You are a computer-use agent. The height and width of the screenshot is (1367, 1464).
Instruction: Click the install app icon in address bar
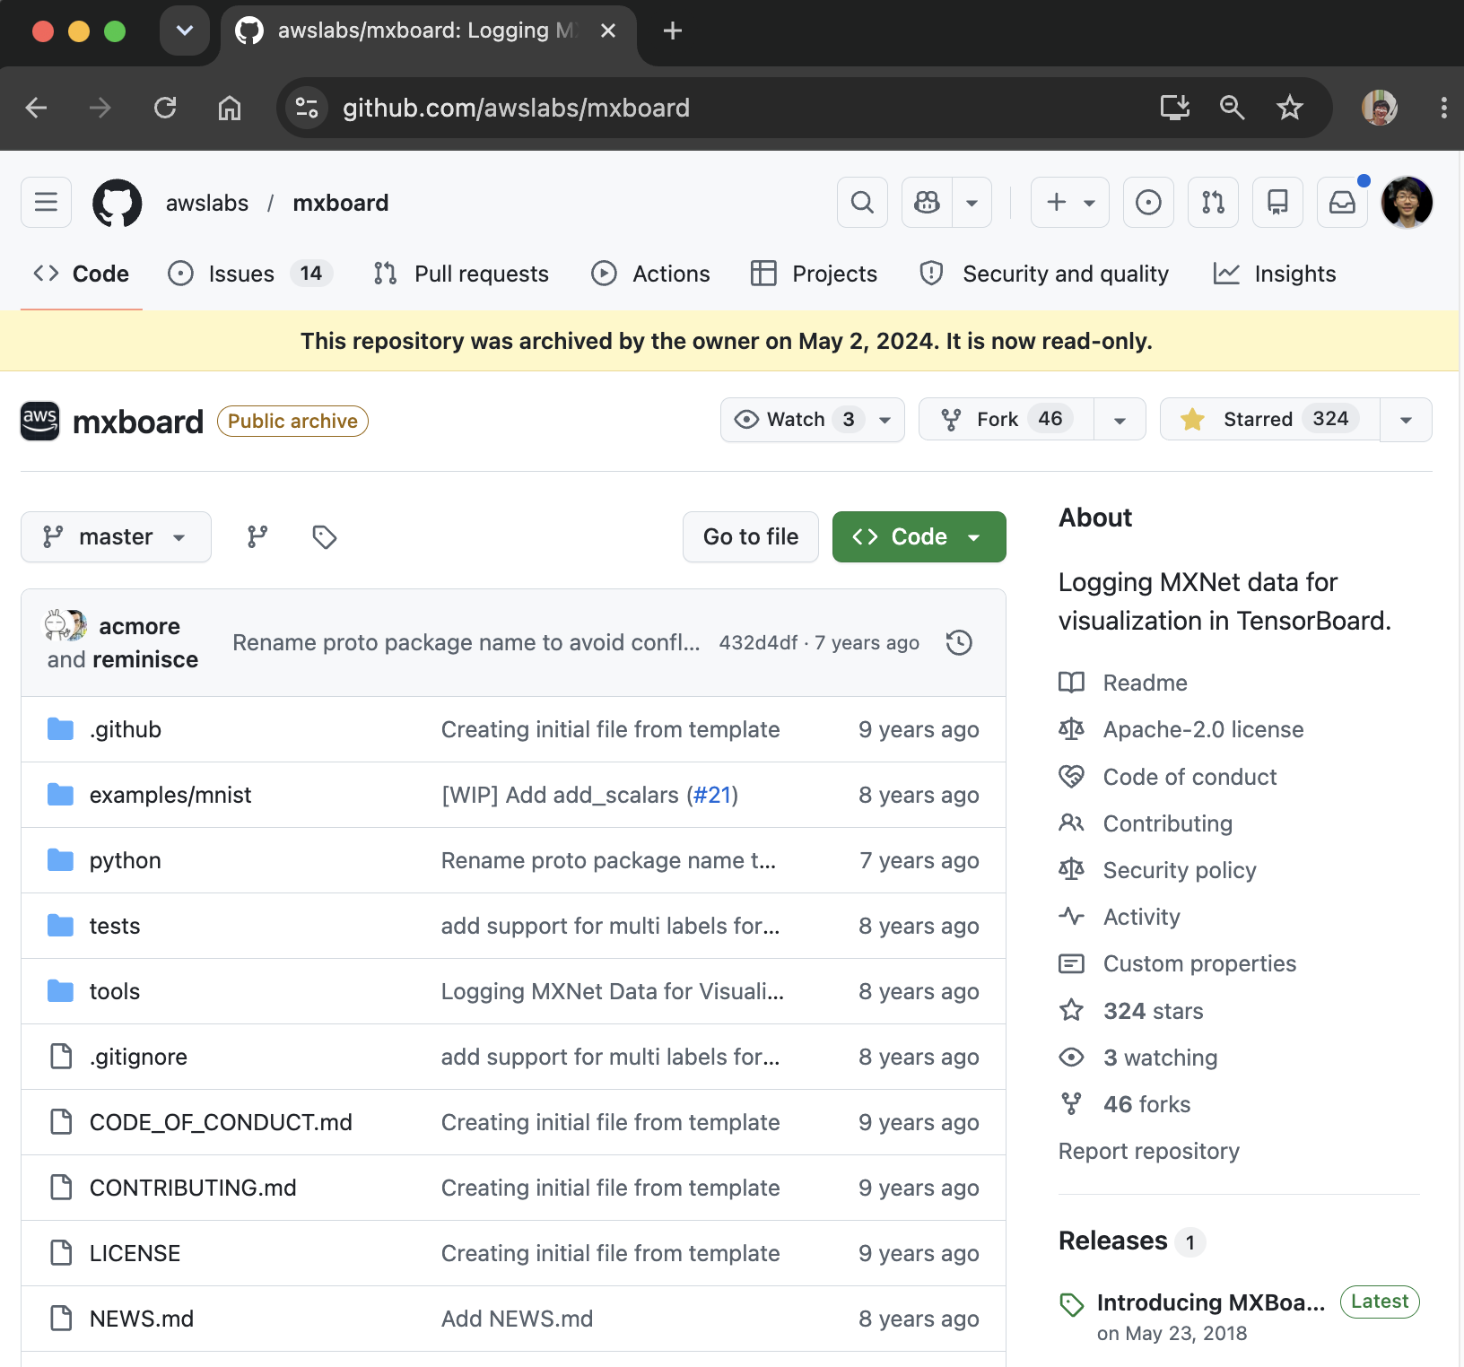click(x=1174, y=108)
